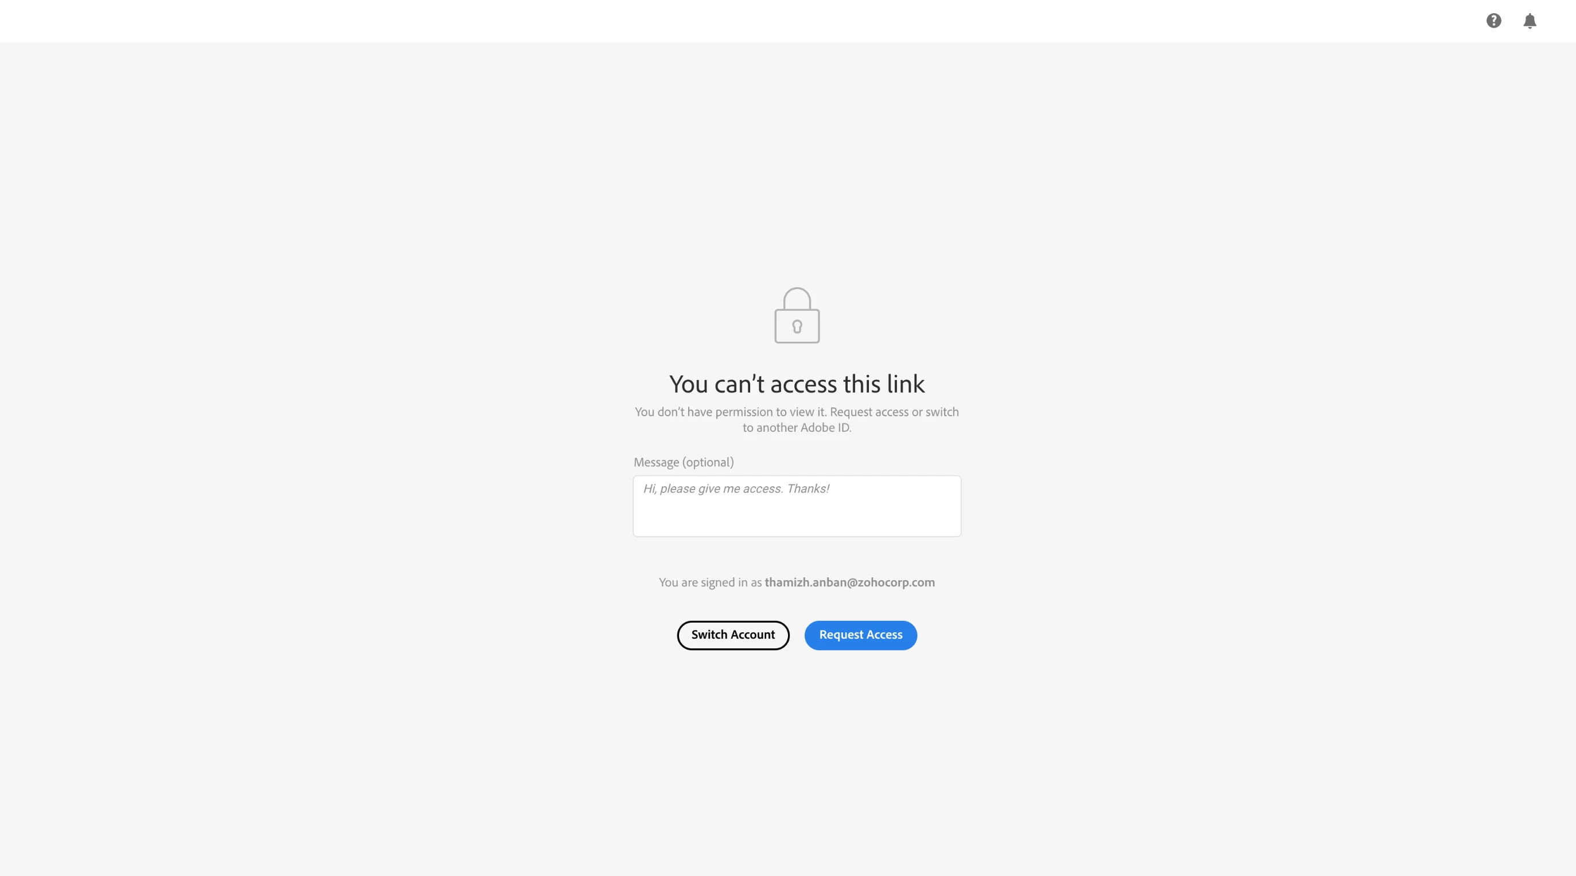This screenshot has width=1576, height=876.
Task: Click the word 'Access' on the blue button
Action: tap(884, 635)
